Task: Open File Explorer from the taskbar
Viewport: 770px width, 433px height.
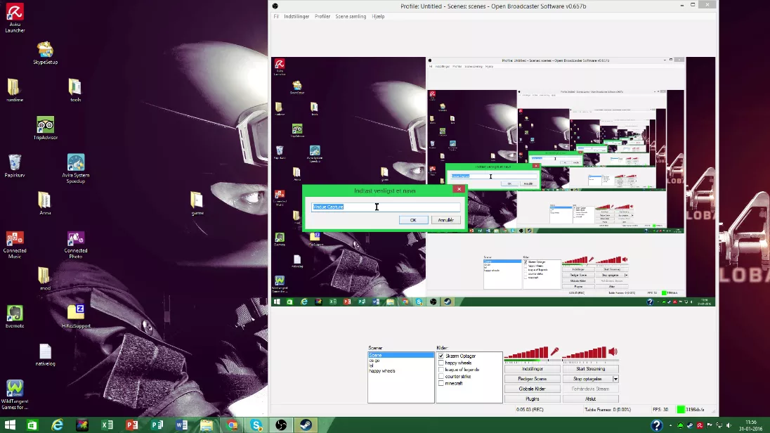Action: [x=207, y=425]
